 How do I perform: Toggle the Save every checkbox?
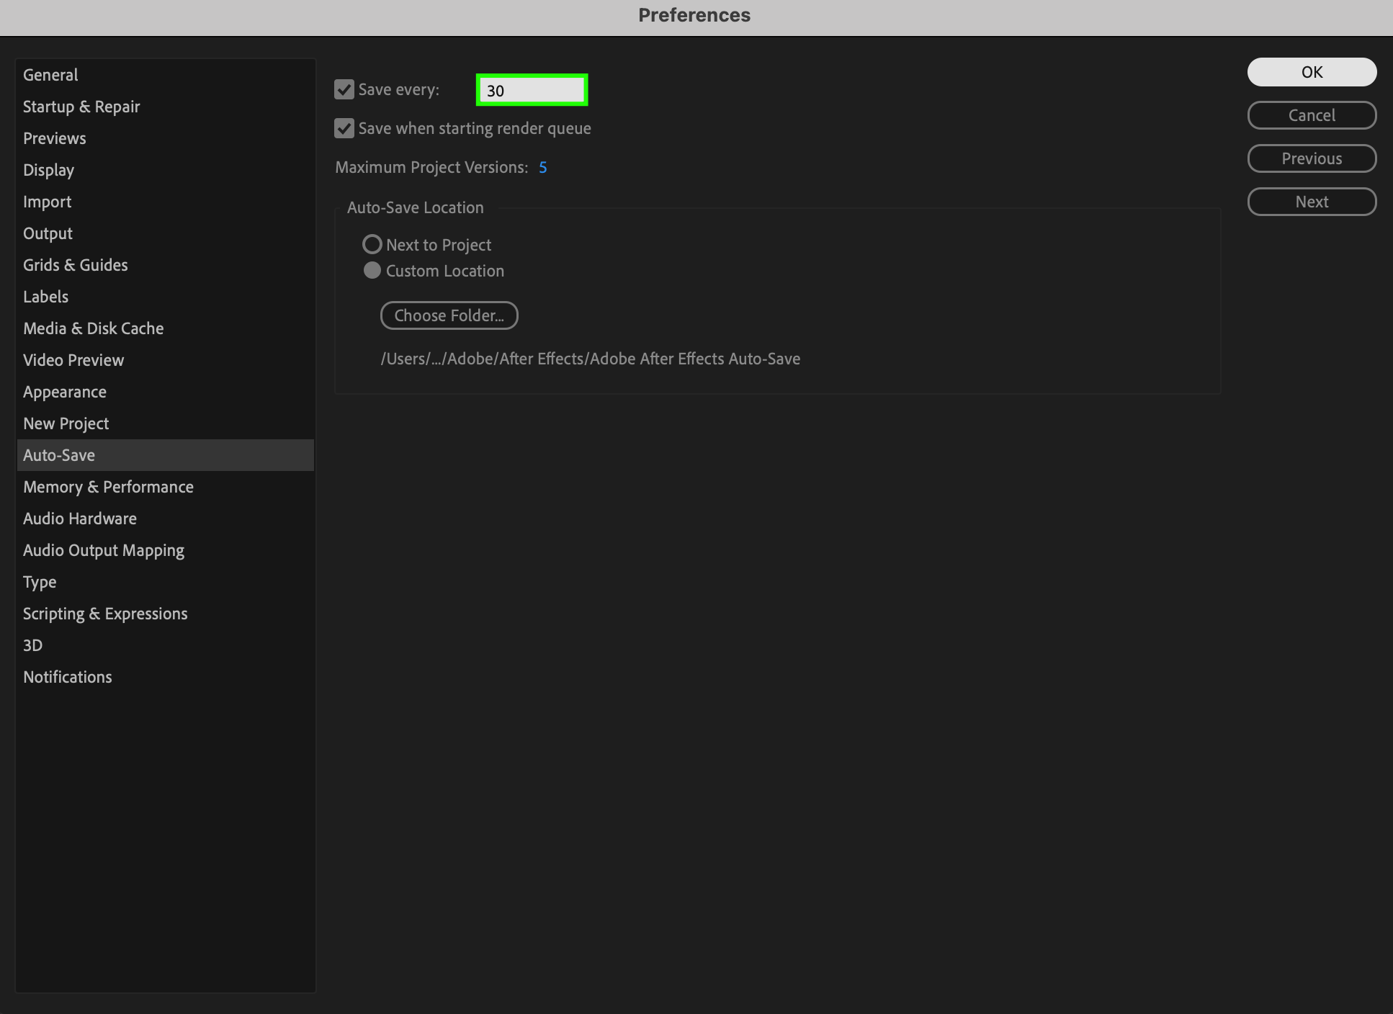tap(344, 90)
